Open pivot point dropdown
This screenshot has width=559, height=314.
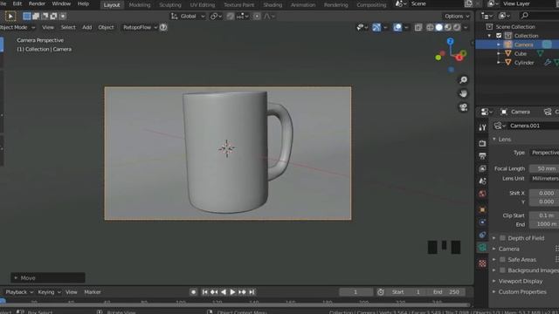coord(216,16)
